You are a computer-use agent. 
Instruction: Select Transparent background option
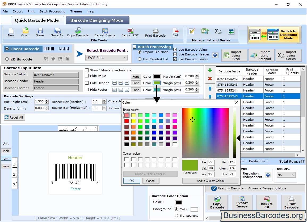(x=176, y=216)
